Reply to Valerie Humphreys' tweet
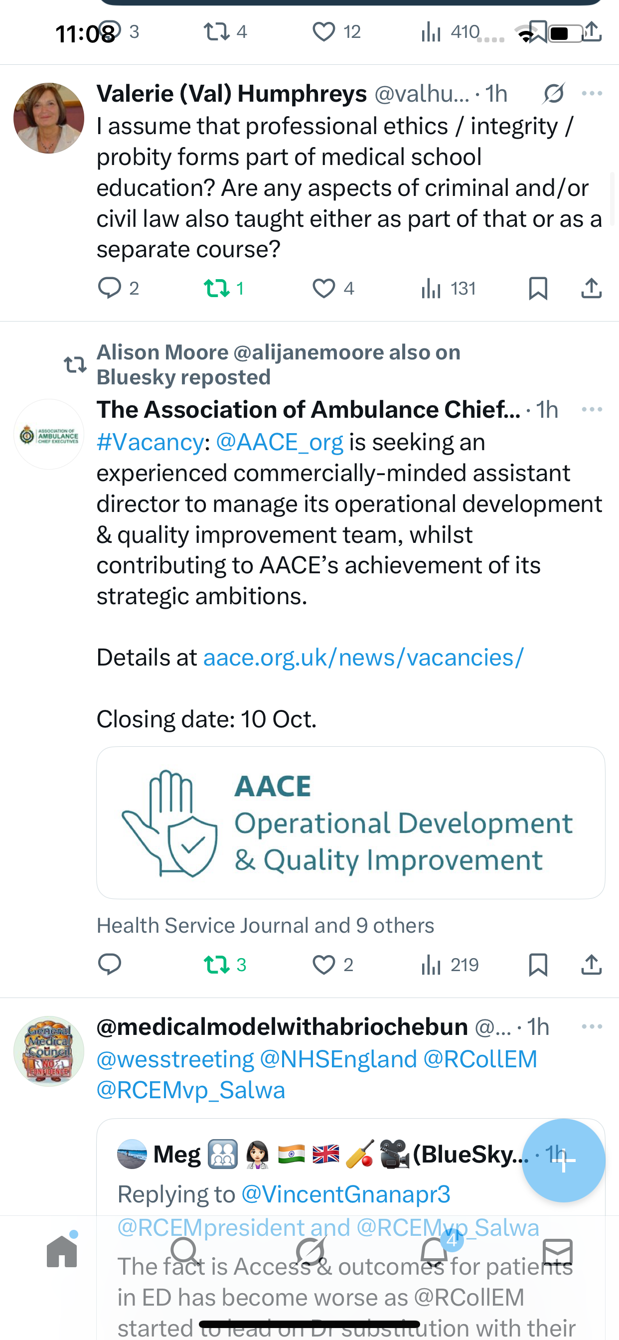This screenshot has width=619, height=1340. pos(109,288)
